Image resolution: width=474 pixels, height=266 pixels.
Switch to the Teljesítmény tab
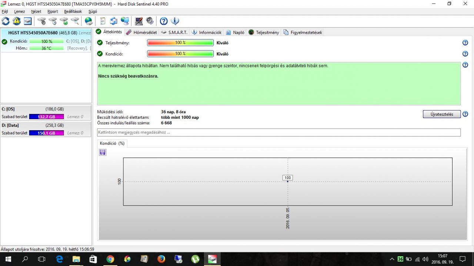point(264,32)
